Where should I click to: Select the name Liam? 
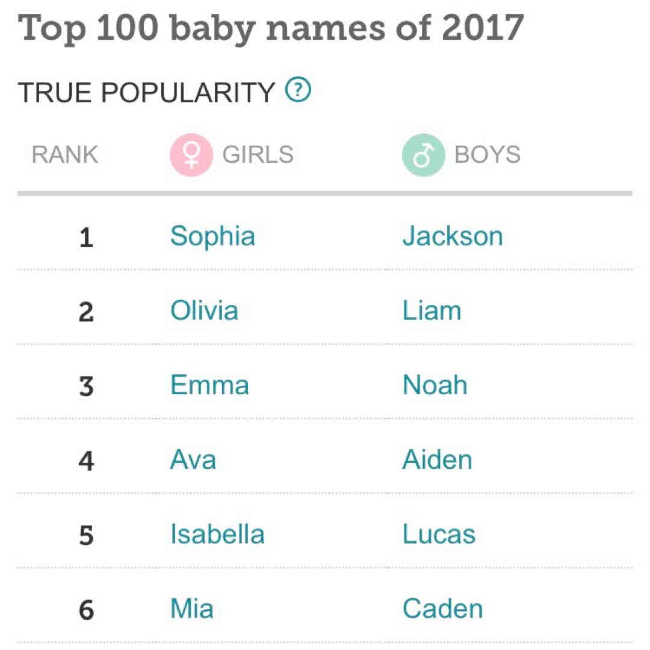point(432,311)
